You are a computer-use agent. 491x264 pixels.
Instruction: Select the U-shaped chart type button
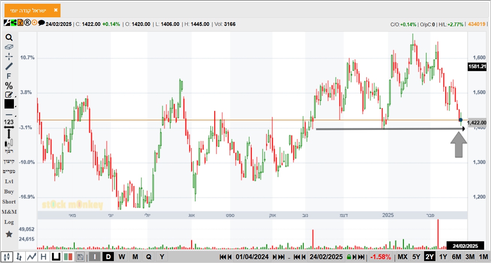click(56, 257)
